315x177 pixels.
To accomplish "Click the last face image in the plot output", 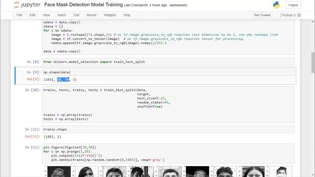I will click(281, 172).
